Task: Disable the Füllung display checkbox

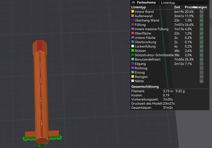Action: pyautogui.click(x=201, y=25)
